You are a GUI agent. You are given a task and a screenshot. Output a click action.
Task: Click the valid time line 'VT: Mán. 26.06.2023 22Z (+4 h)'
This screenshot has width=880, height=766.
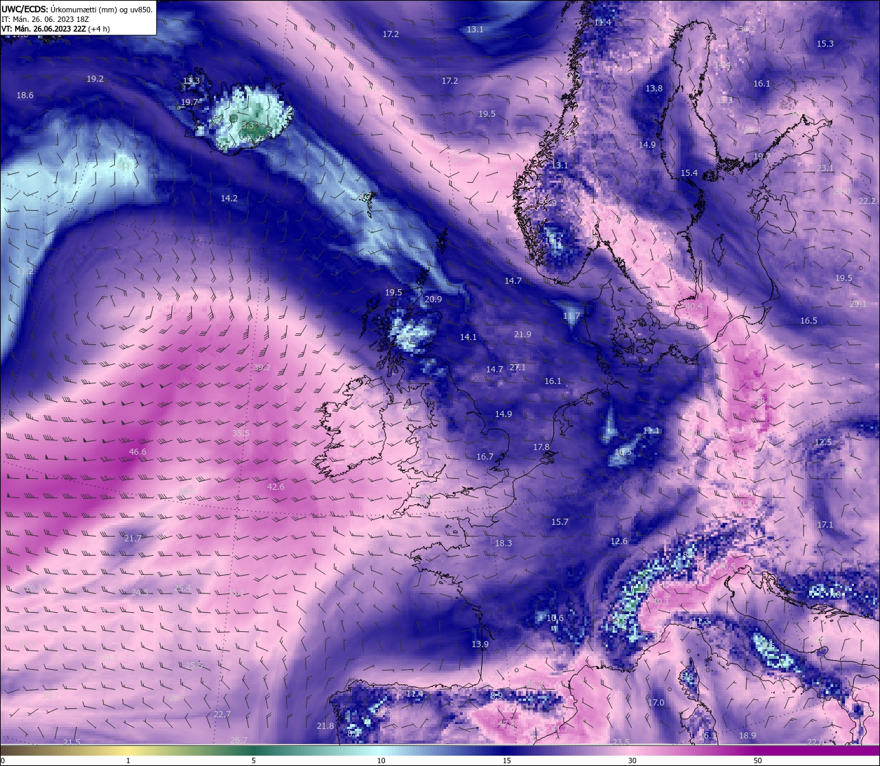(x=56, y=29)
